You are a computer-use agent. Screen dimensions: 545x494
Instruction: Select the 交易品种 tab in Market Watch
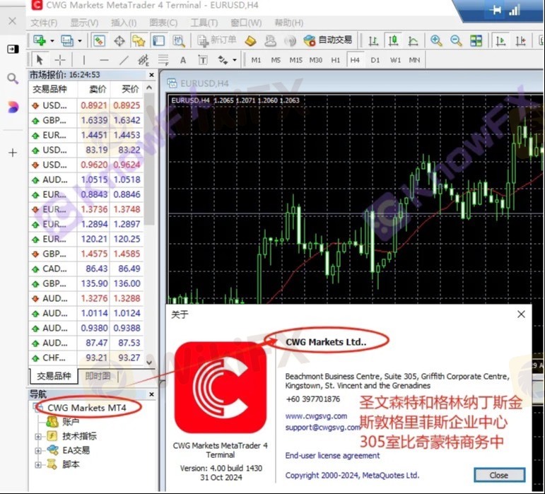[x=54, y=376]
